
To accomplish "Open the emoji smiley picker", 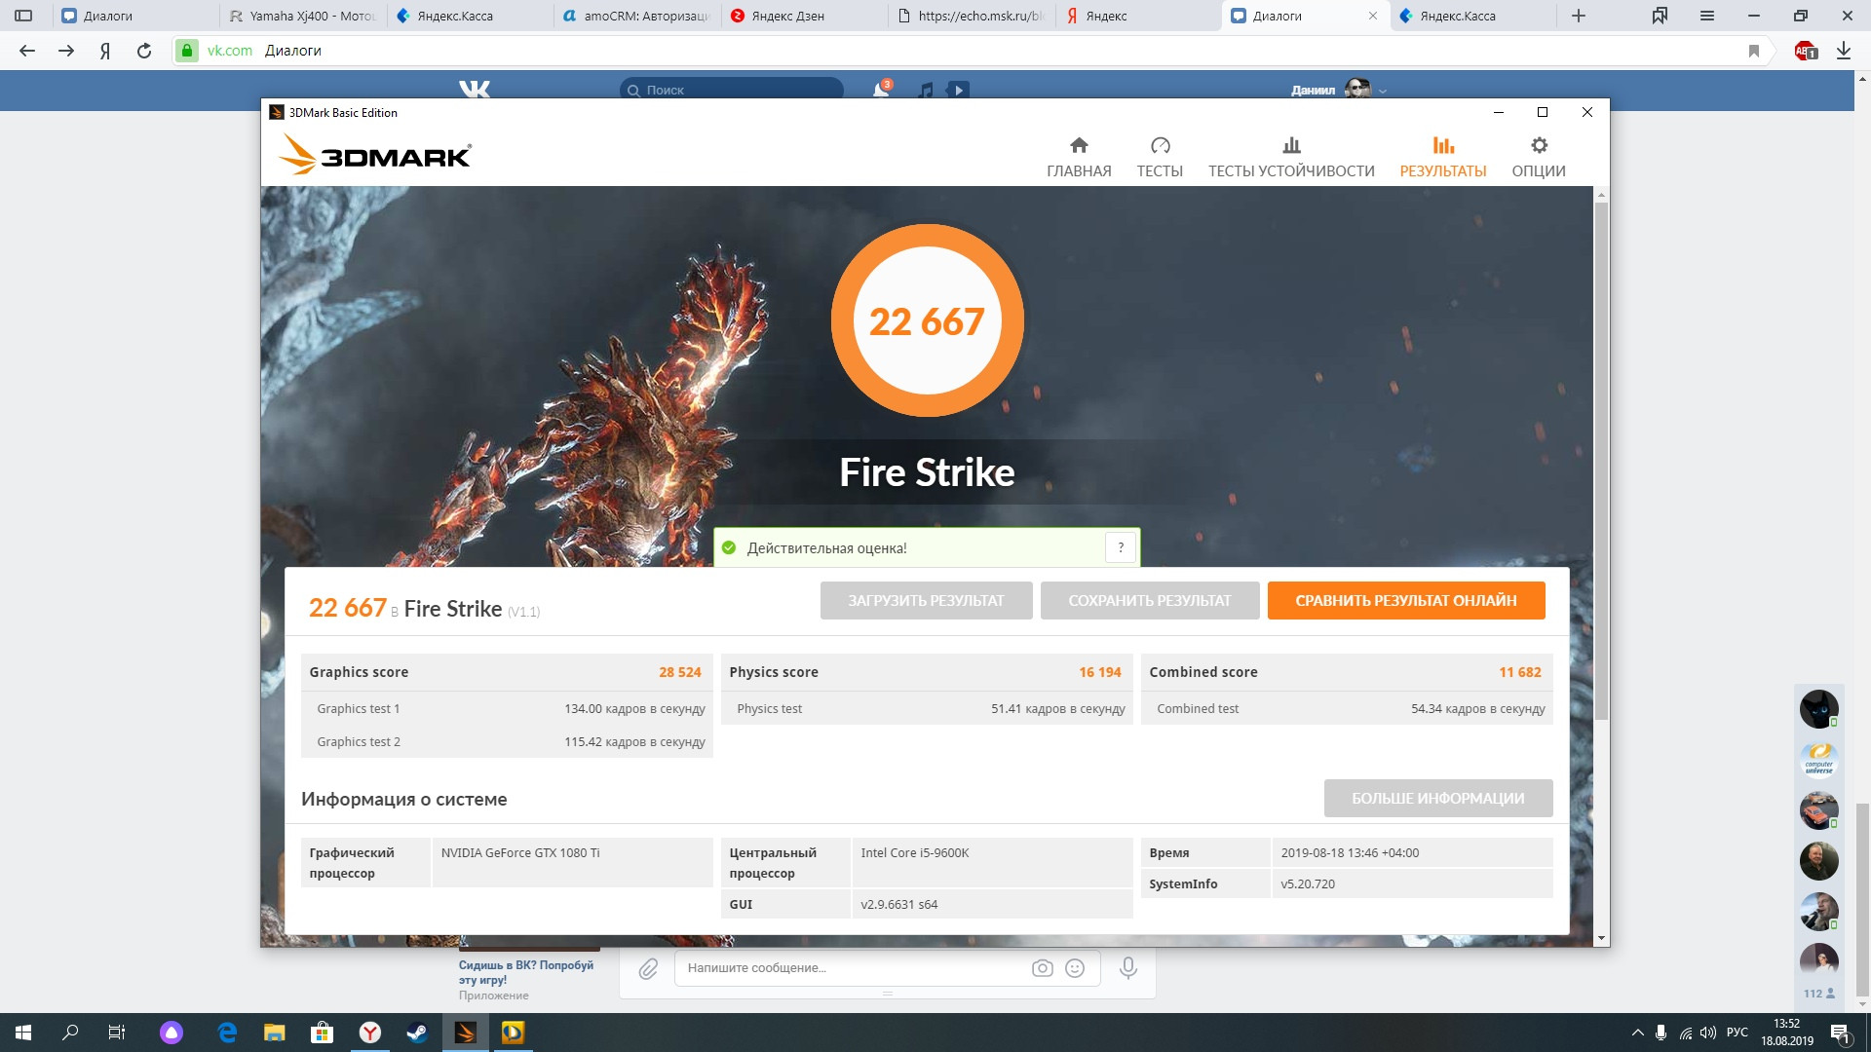I will (1075, 968).
